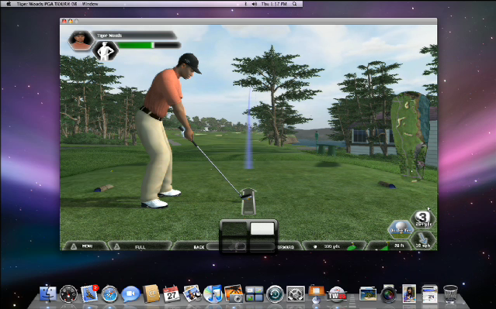Open the Apple menu
496x309 pixels.
tap(9, 4)
